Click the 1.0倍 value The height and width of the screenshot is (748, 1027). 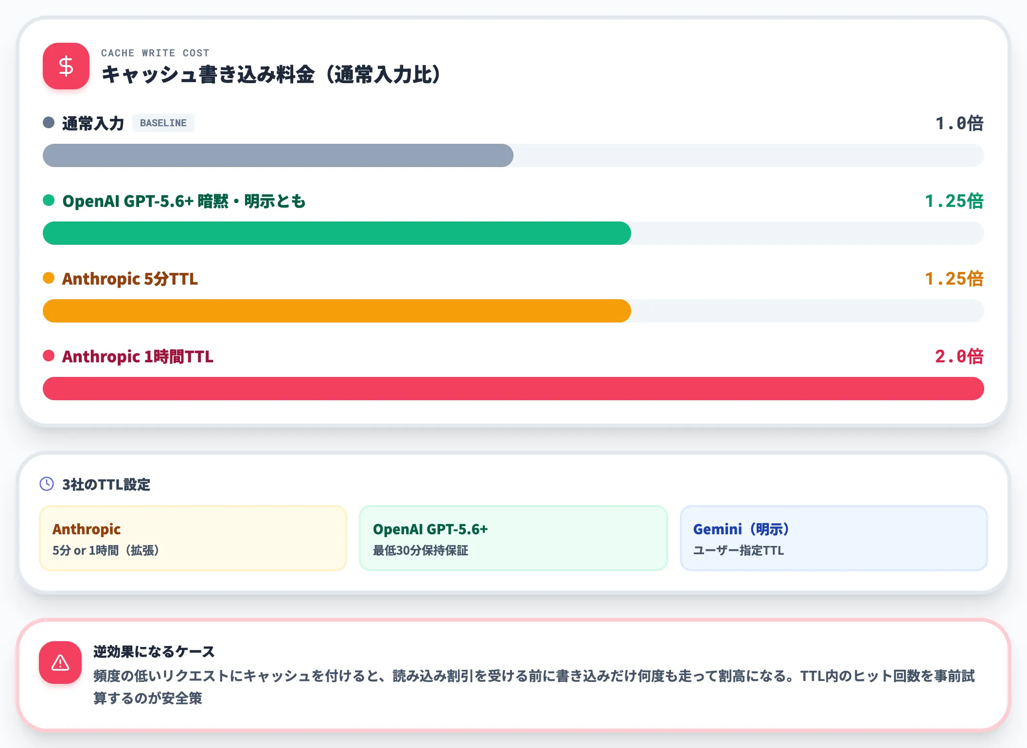click(x=959, y=123)
